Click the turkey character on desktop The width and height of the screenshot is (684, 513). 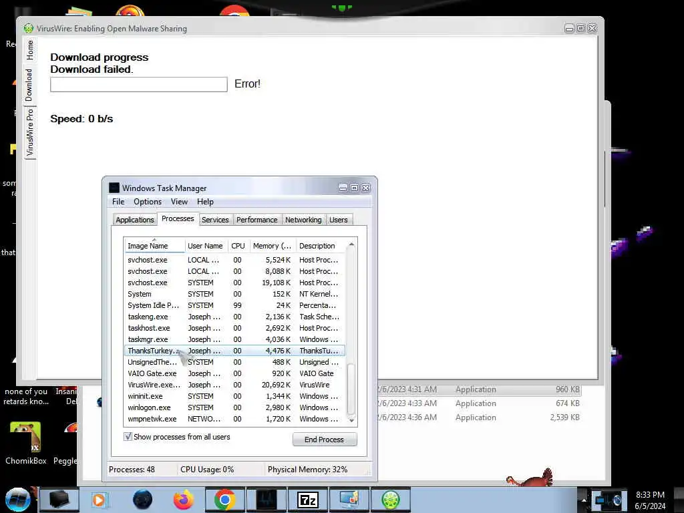pos(531,477)
